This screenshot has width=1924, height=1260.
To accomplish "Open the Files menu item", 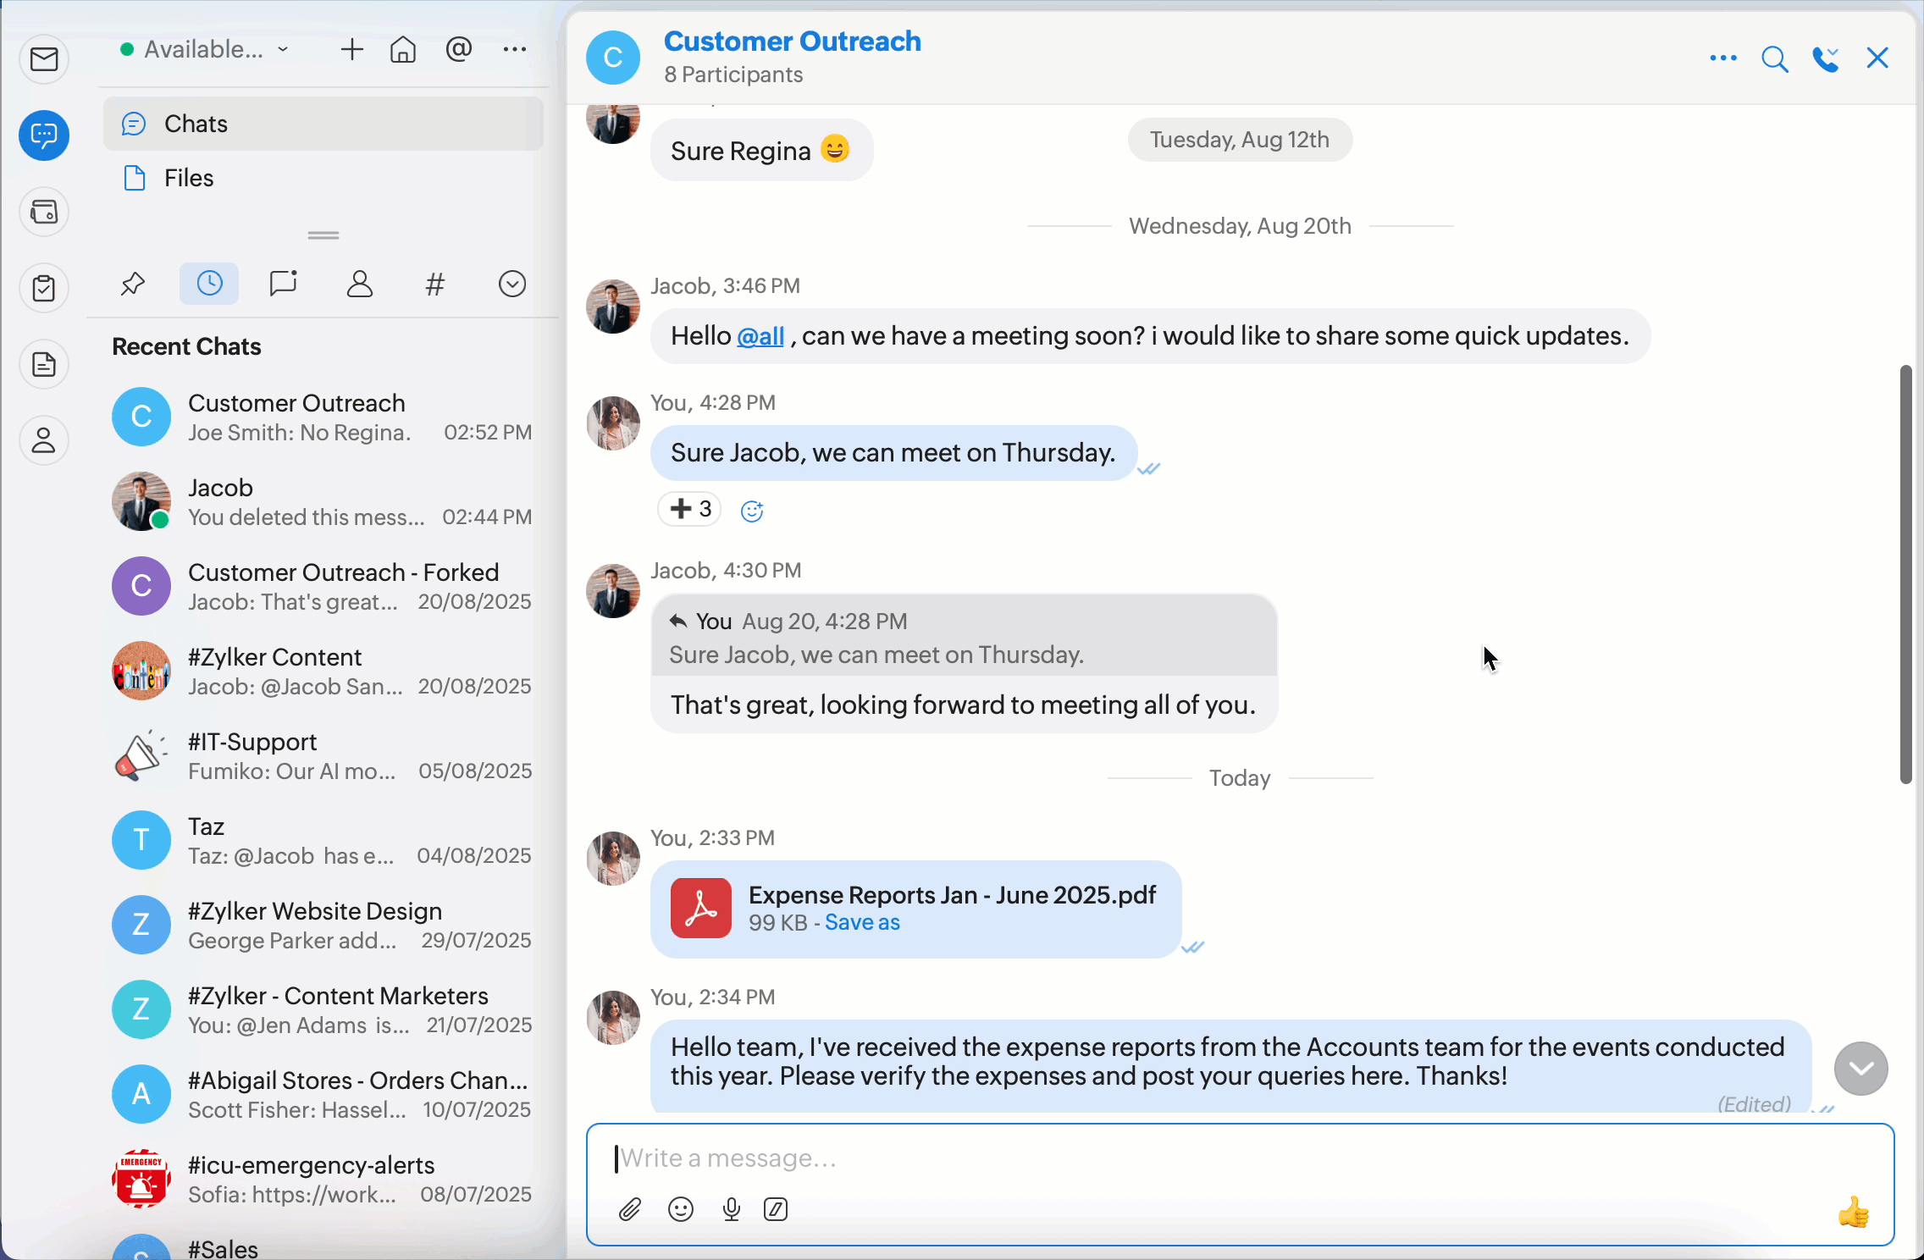I will pos(189,178).
